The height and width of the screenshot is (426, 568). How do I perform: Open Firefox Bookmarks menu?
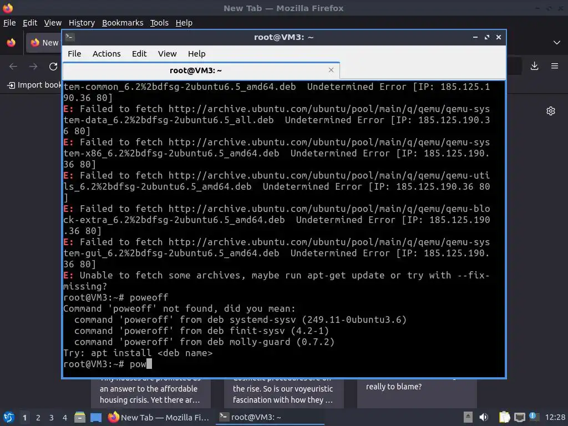[123, 23]
